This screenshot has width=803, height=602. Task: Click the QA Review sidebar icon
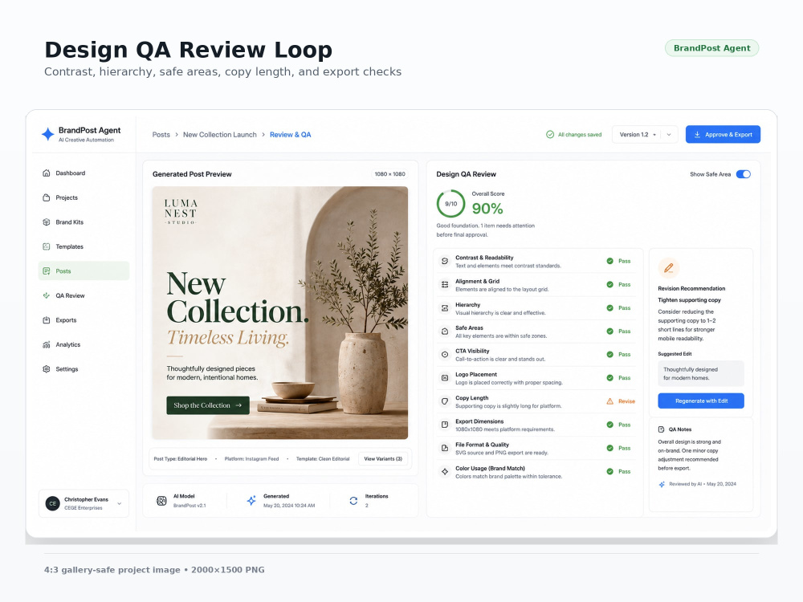click(x=46, y=295)
